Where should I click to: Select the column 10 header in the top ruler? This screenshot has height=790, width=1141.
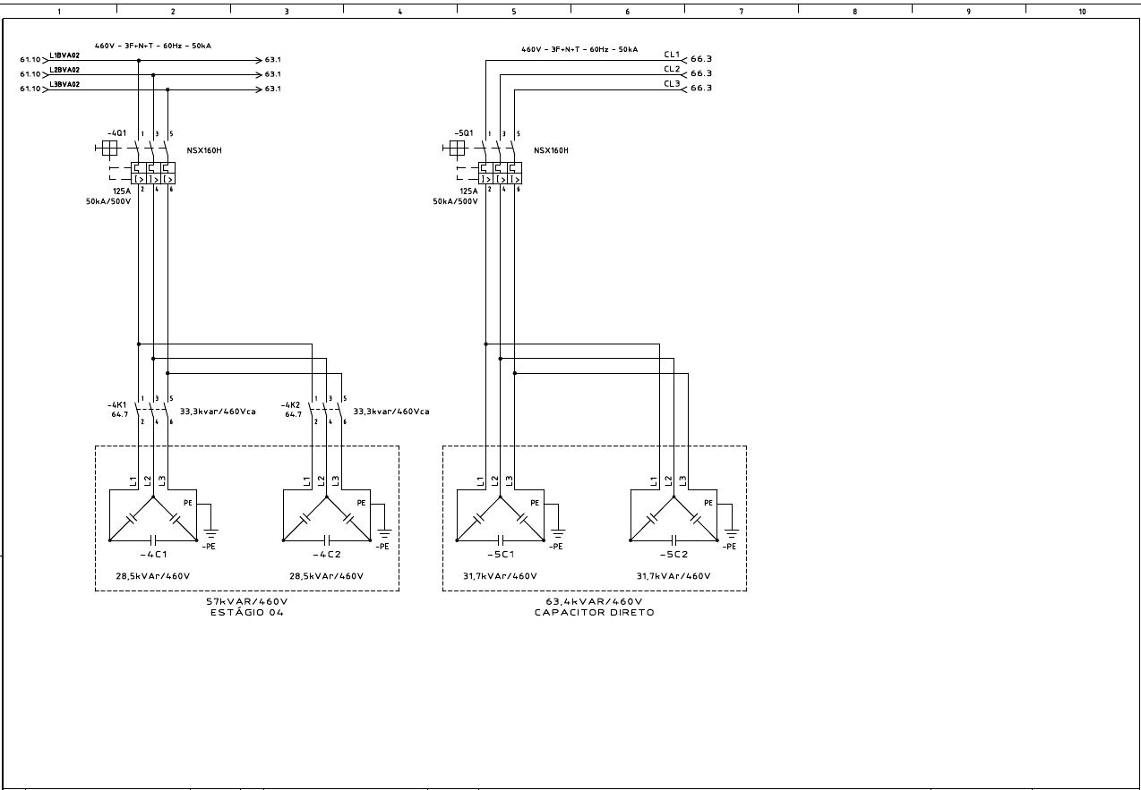(x=1082, y=12)
